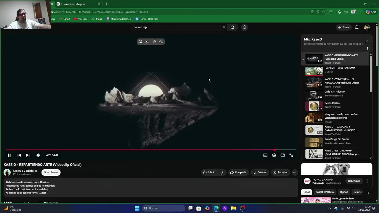Open the Crear menu
Viewport: 379px width, 213px height.
(343, 27)
